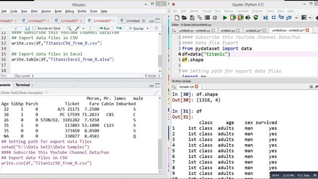Minimize the RStudio source pane
The height and width of the screenshot is (179, 318).
(x=152, y=21)
